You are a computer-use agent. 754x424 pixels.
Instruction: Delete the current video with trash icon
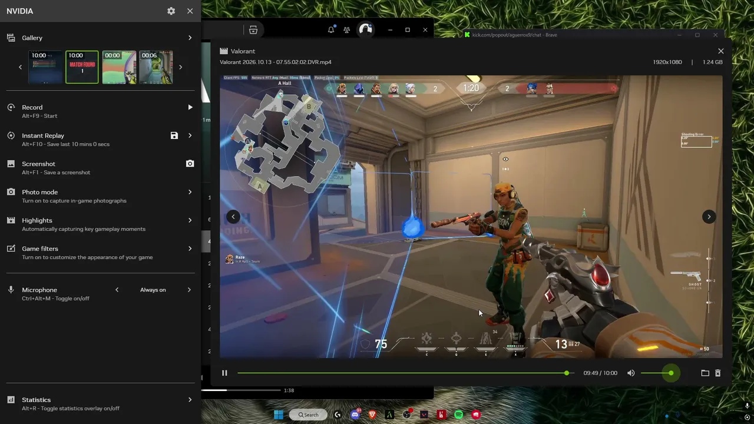(717, 373)
